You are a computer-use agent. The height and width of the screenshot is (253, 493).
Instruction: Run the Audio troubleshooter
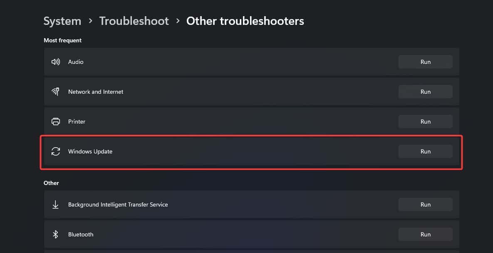[426, 62]
